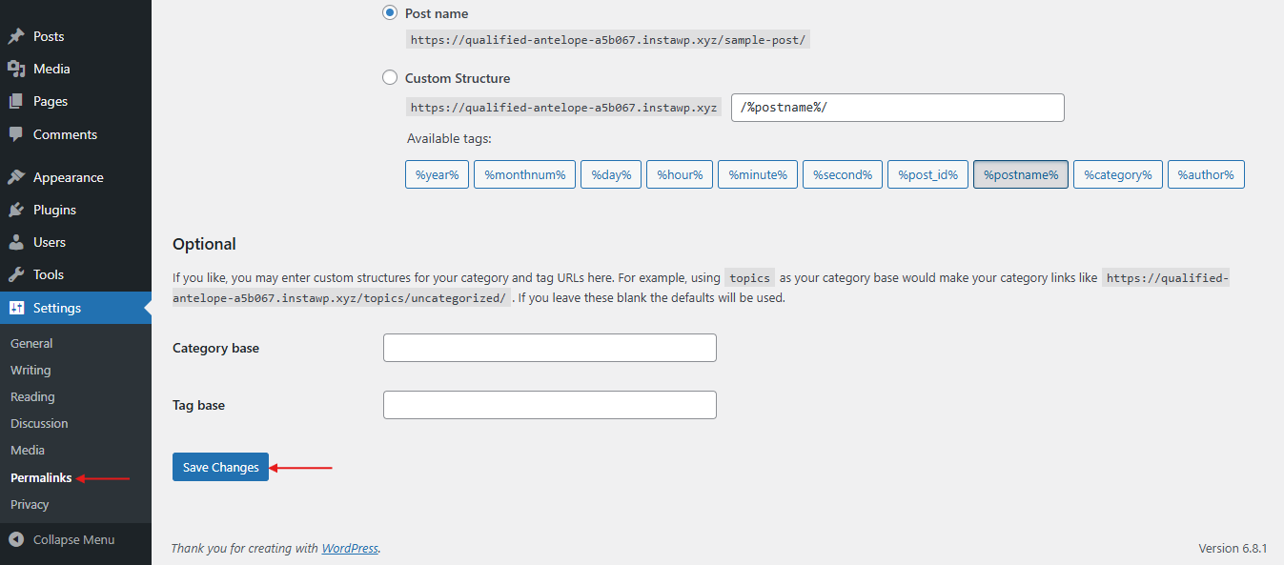Insert the %monthnum% tag
This screenshot has width=1284, height=565.
coord(524,174)
